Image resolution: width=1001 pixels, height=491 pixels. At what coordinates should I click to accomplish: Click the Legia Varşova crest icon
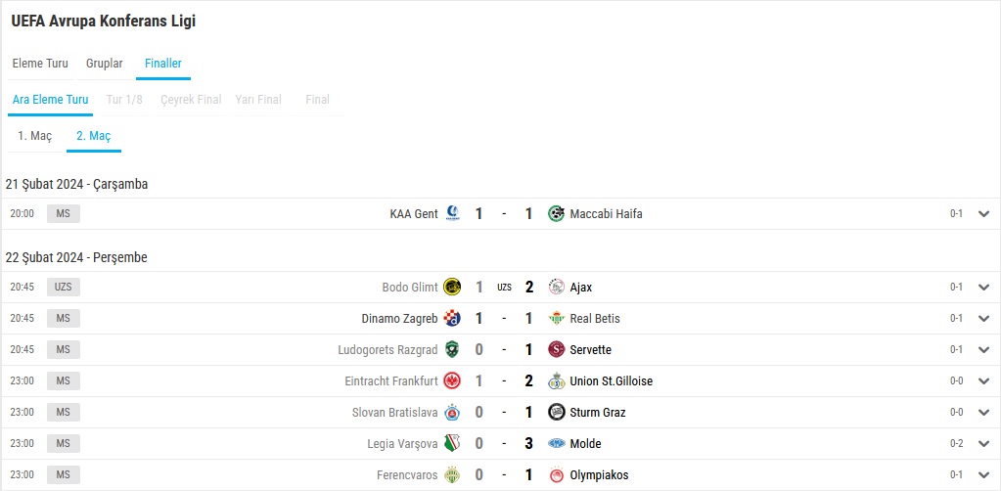[453, 444]
